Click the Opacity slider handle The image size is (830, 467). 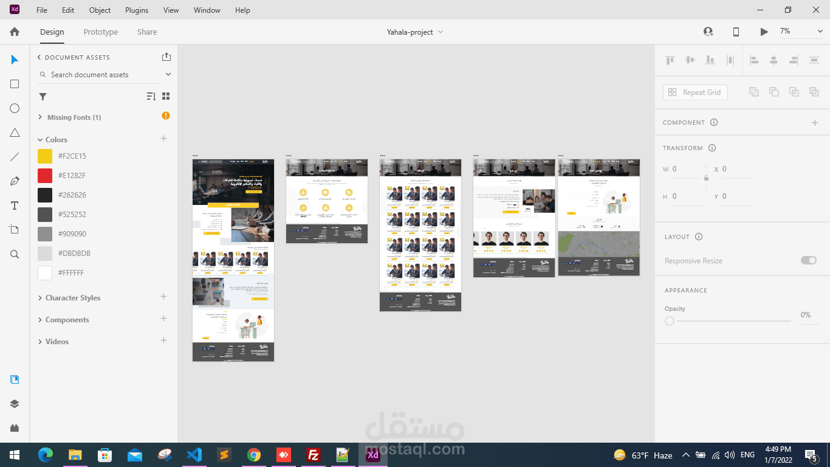pyautogui.click(x=670, y=321)
